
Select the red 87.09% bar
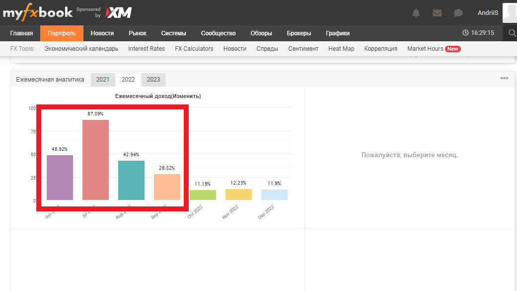[x=95, y=160]
